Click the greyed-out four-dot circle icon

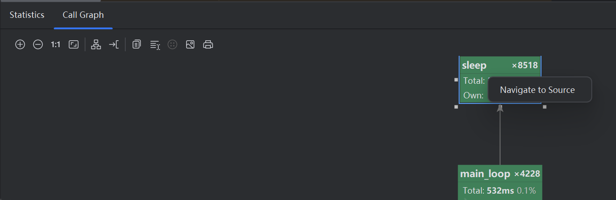click(x=172, y=44)
